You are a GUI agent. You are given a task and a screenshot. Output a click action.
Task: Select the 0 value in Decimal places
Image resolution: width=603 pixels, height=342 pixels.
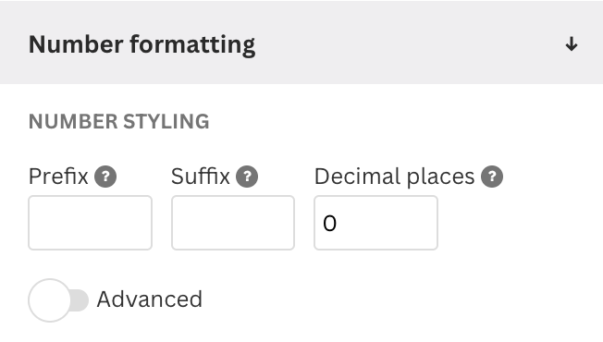coord(330,224)
